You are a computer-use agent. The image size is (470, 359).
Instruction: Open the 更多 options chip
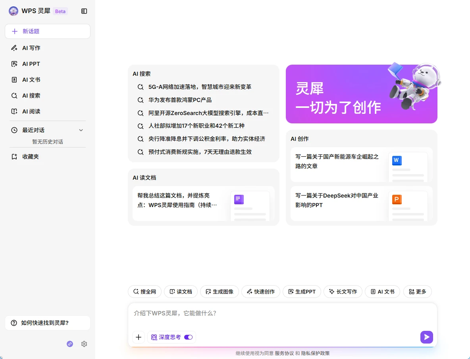click(x=417, y=292)
